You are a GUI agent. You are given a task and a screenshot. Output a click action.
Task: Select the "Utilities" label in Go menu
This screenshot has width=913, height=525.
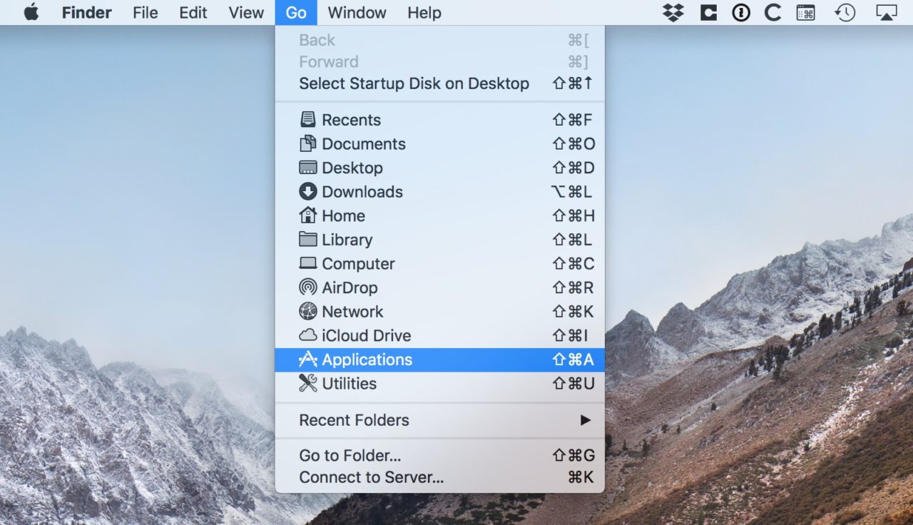tap(350, 383)
